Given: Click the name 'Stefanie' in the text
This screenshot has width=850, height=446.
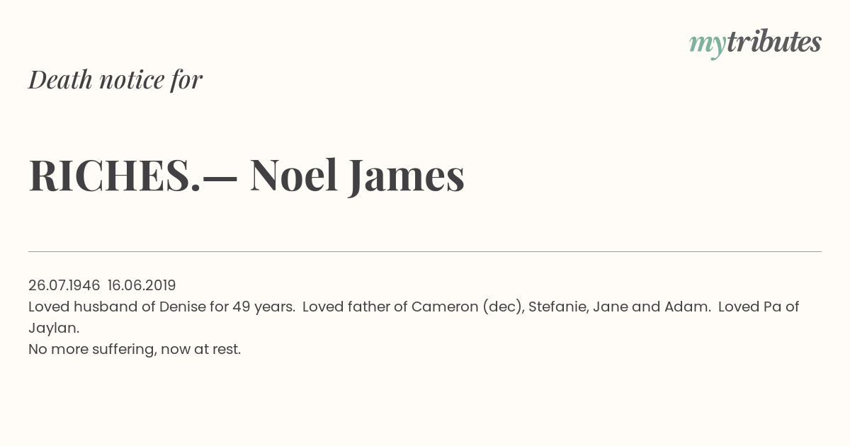Looking at the screenshot, I should [558, 307].
